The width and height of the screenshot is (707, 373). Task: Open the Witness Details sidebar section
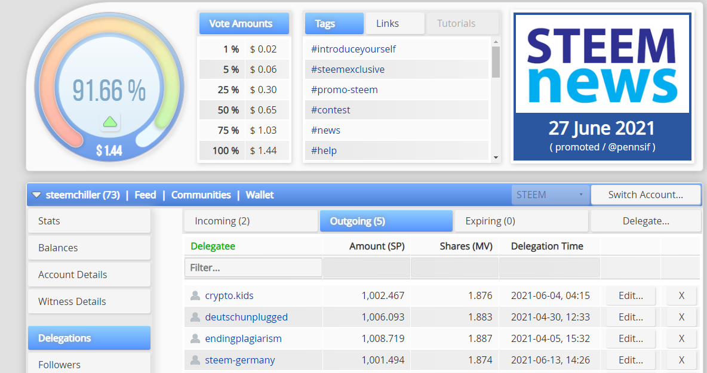[x=90, y=301]
